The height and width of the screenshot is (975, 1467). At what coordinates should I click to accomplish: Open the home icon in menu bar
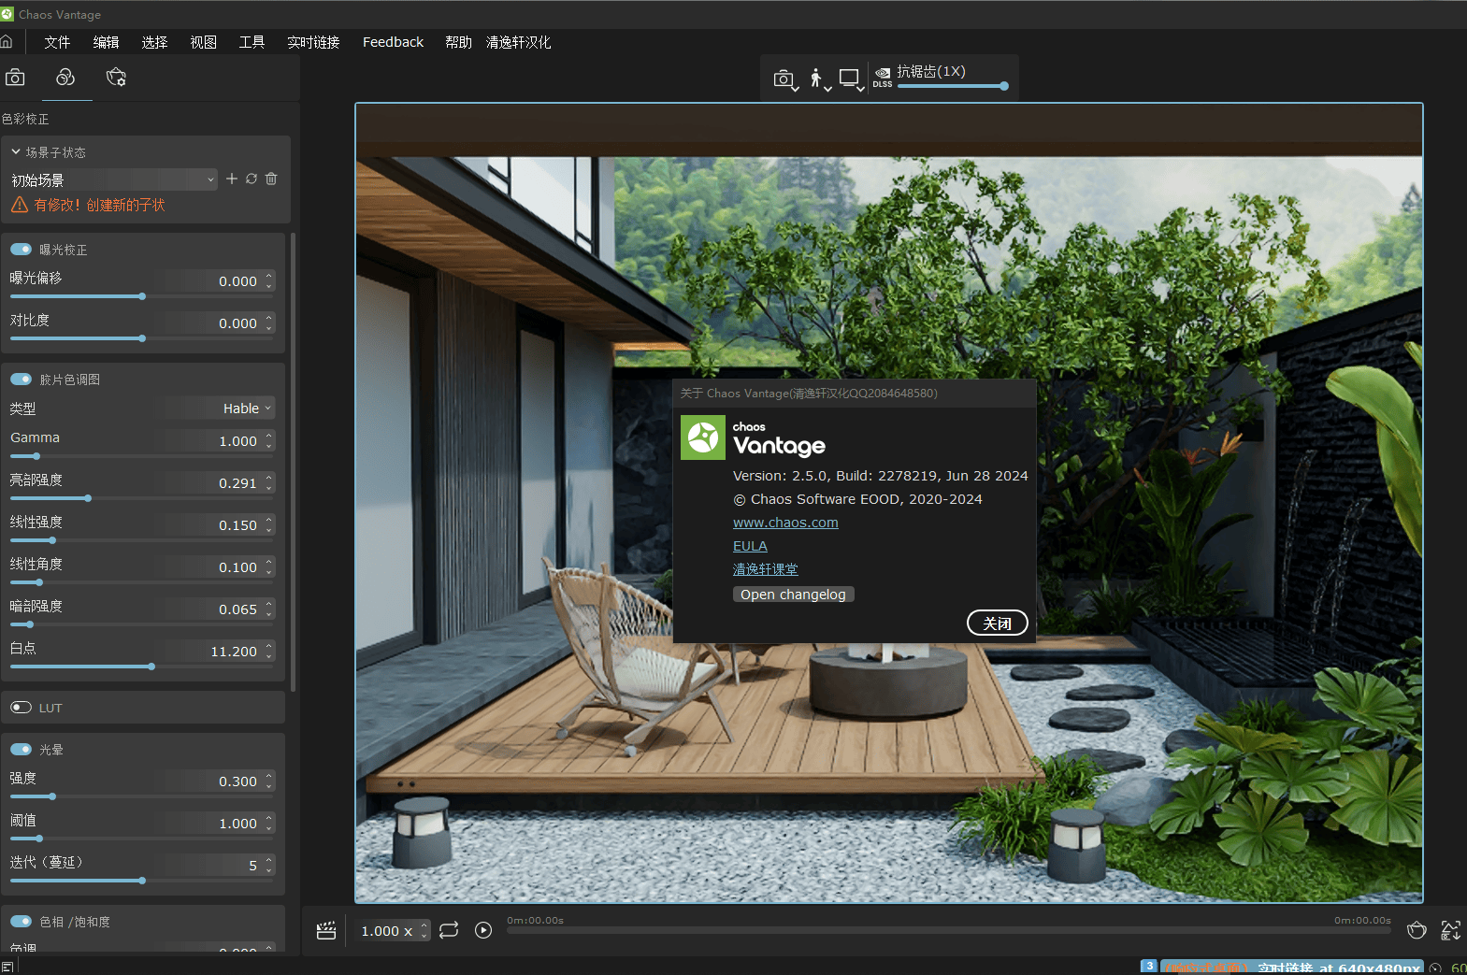[7, 42]
